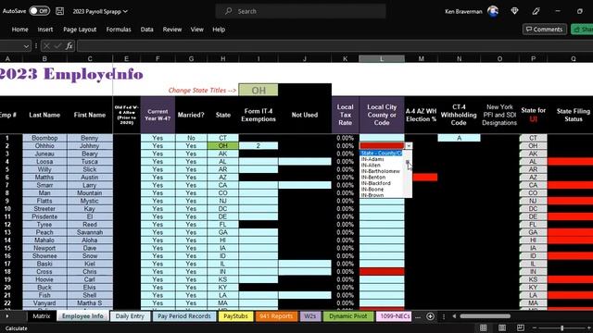Click the Save disk icon

click(59, 11)
